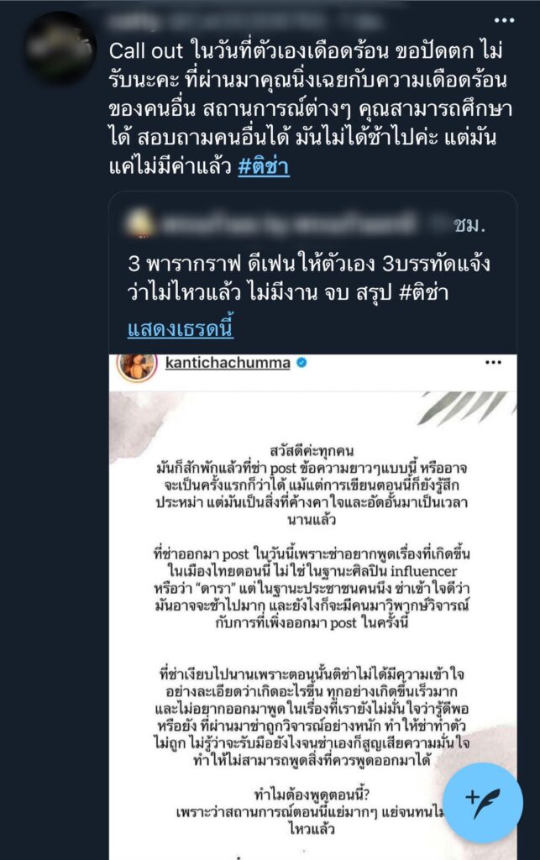Tap image paragraph starting ที่ช่าเงียบไปนาน
540x860 pixels.
pyautogui.click(x=312, y=717)
